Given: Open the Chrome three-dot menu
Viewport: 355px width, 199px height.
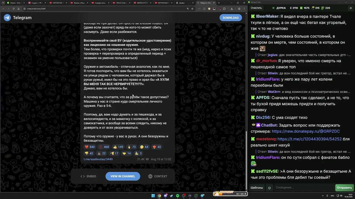Looking at the screenshot, I should [x=244, y=9].
